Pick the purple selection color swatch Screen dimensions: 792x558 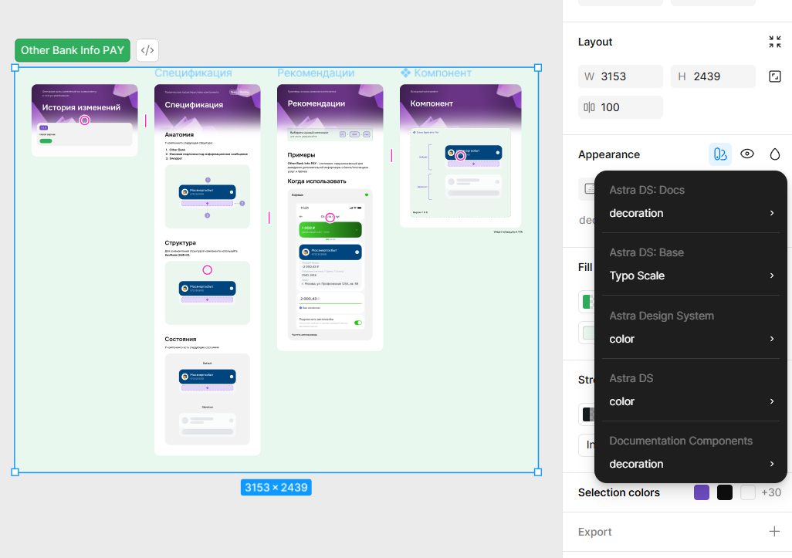pos(702,492)
